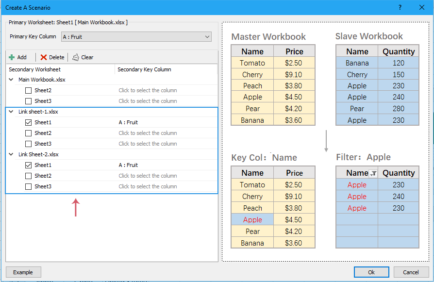This screenshot has height=282, width=434.
Task: Click the Example button
Action: [23, 272]
